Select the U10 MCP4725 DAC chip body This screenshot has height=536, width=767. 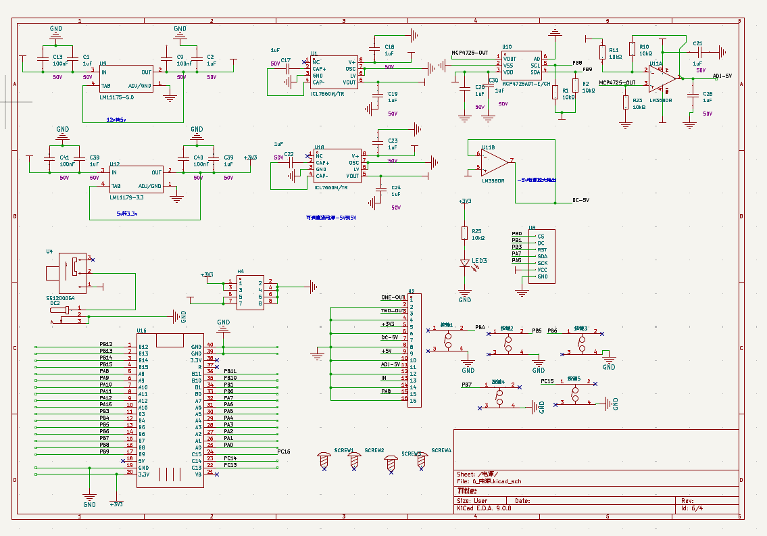(x=522, y=66)
